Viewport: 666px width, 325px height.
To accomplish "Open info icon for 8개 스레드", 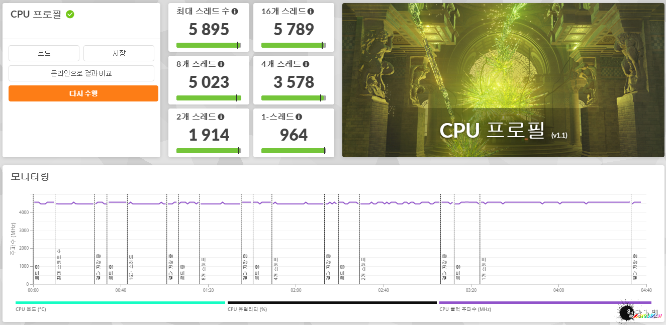I will coord(221,64).
